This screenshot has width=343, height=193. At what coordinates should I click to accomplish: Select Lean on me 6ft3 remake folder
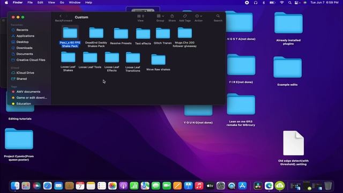click(241, 104)
